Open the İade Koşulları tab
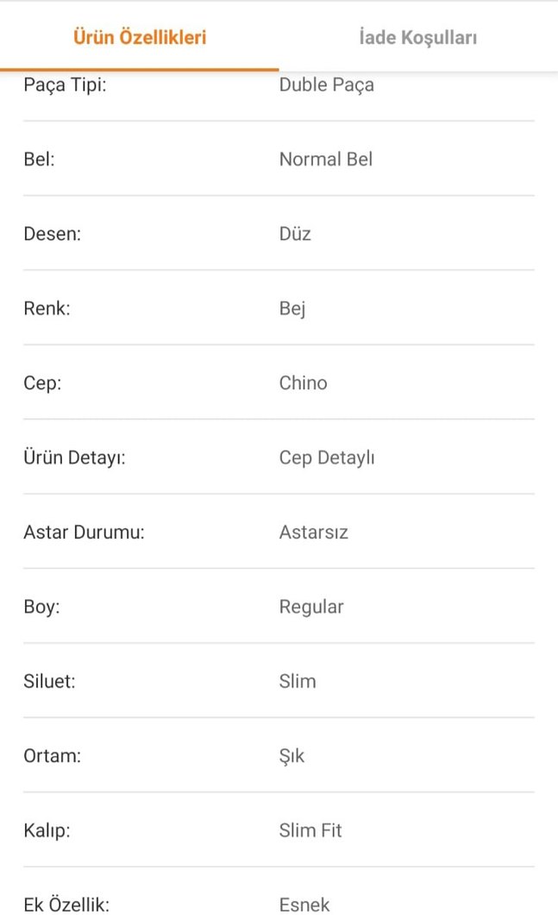 click(x=418, y=37)
